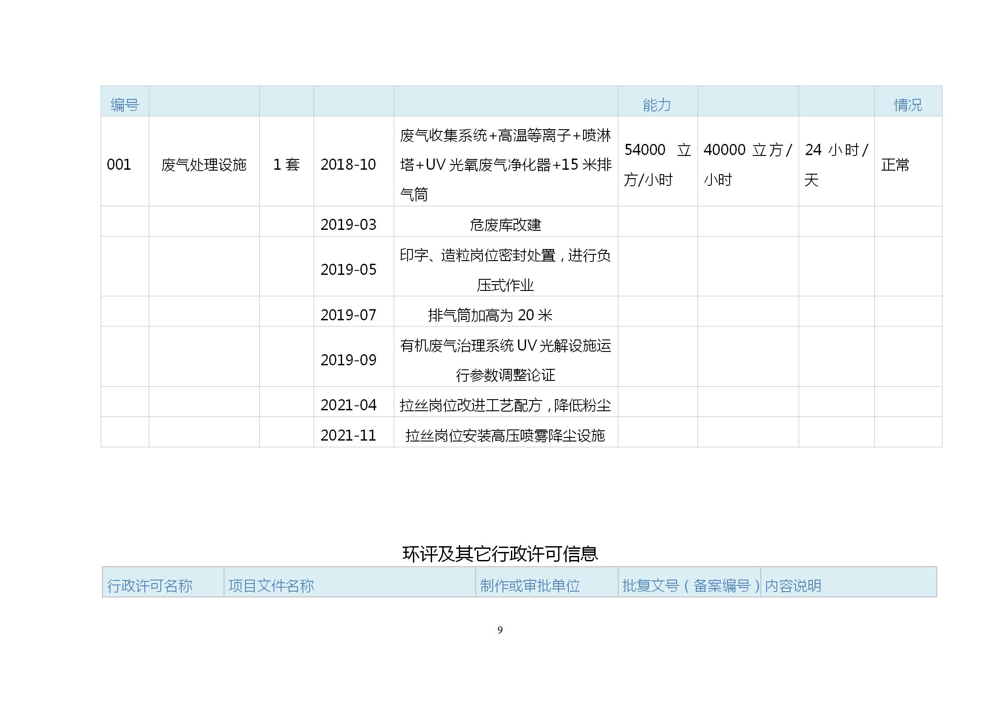Click the 危废库改建 entry
Viewport: 1000px width, 707px height.
click(505, 225)
